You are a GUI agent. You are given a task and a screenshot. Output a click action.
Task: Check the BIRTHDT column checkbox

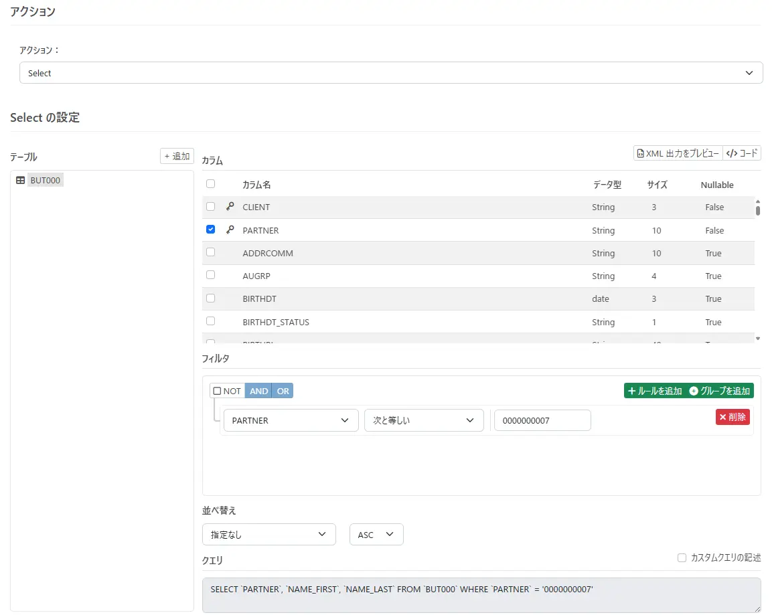[x=211, y=298]
